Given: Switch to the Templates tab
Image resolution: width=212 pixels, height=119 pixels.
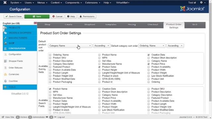Looking at the screenshot, I should pyautogui.click(x=111, y=24).
